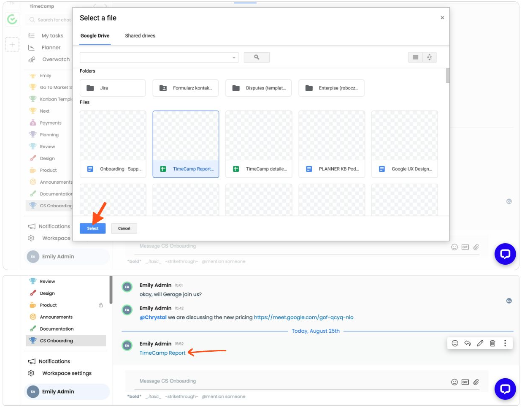This screenshot has height=407, width=522.
Task: Click the Cancel button in dialog
Action: pos(124,228)
